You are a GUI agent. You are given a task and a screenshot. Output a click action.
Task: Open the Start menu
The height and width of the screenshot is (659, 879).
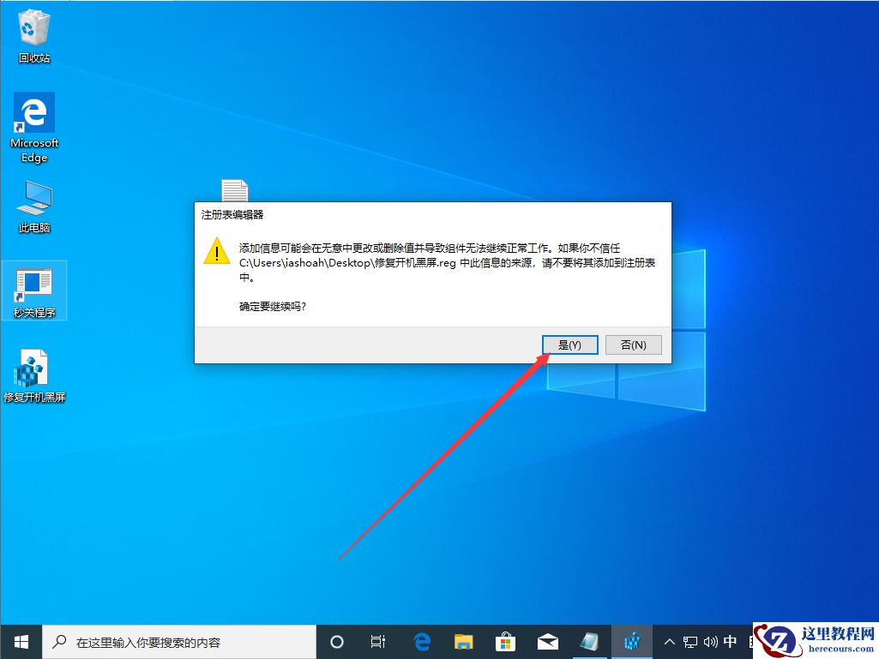[21, 641]
